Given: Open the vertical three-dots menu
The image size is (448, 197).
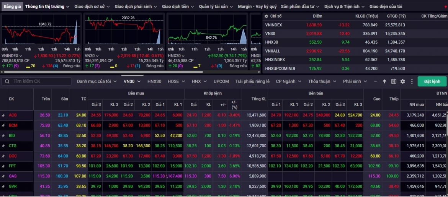Looking at the screenshot, I should pos(412,81).
